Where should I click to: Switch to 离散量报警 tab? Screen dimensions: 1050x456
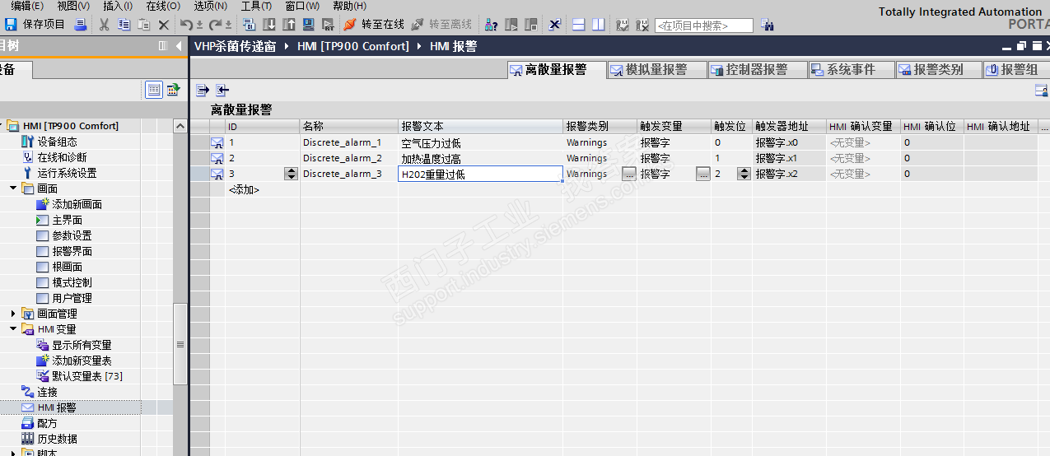click(556, 70)
